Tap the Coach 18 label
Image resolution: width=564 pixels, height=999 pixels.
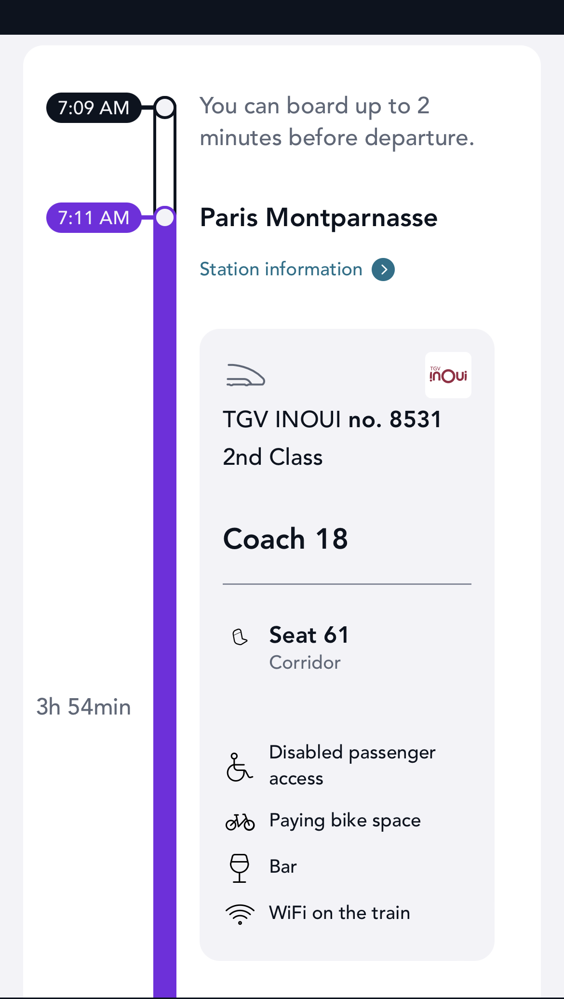coord(285,539)
